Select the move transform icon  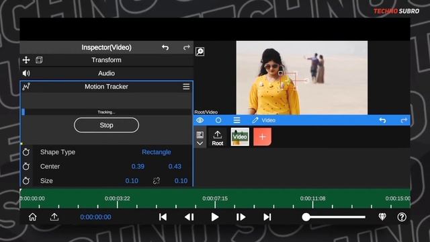tap(26, 60)
